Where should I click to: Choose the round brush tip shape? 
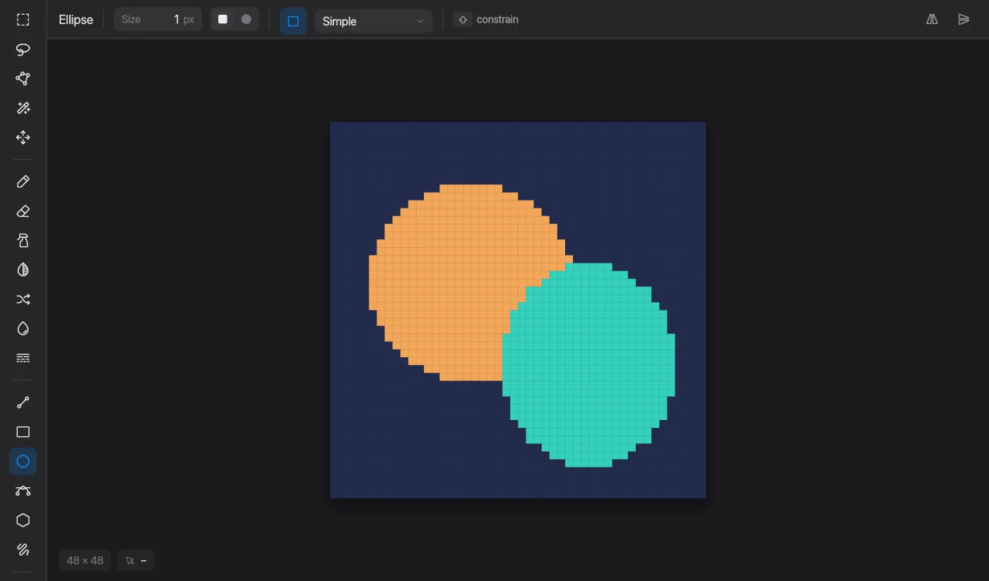point(246,20)
